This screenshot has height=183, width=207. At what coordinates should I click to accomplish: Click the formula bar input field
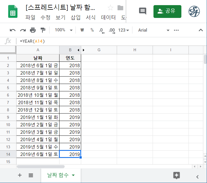coord(111,41)
